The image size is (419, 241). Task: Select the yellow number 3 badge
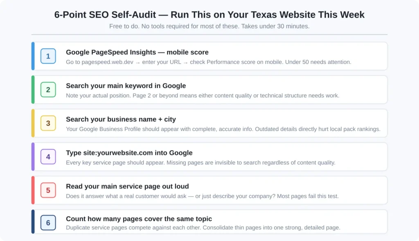point(48,123)
